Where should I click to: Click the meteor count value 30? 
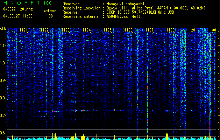[x=51, y=16]
